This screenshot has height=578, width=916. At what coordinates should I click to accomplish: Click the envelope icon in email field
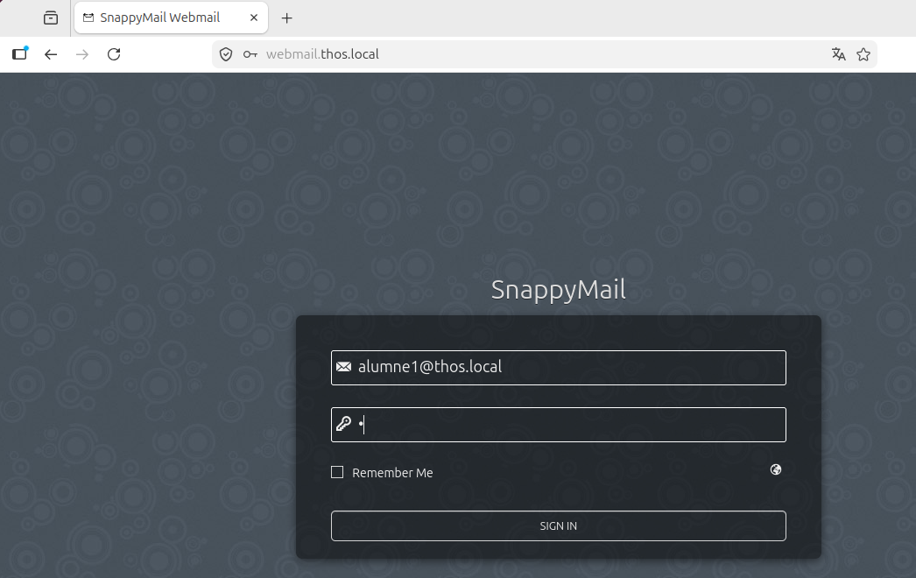pyautogui.click(x=344, y=366)
